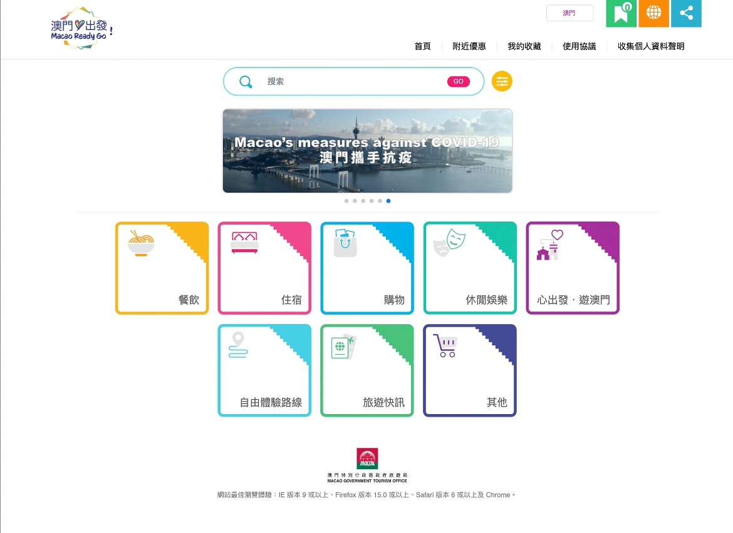
Task: Select the 旅遊快訊 travel news tile
Action: point(367,370)
